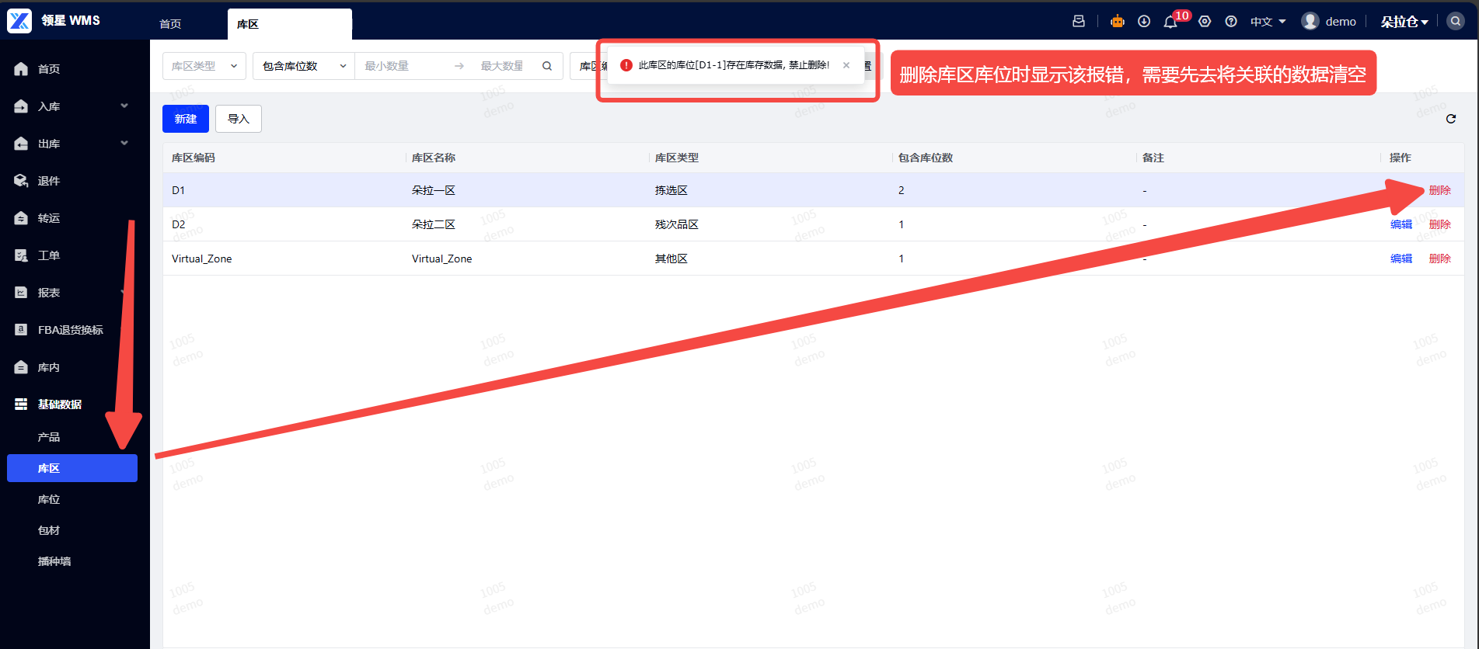This screenshot has width=1479, height=649.
Task: Click the 最大数量 input field
Action: 502,66
